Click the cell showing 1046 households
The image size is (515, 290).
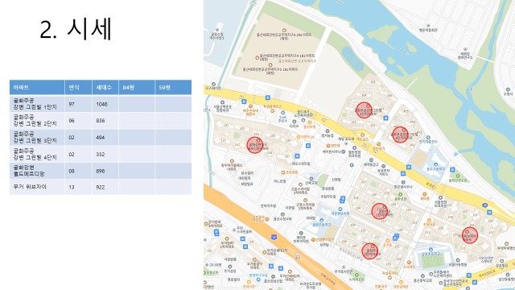105,104
